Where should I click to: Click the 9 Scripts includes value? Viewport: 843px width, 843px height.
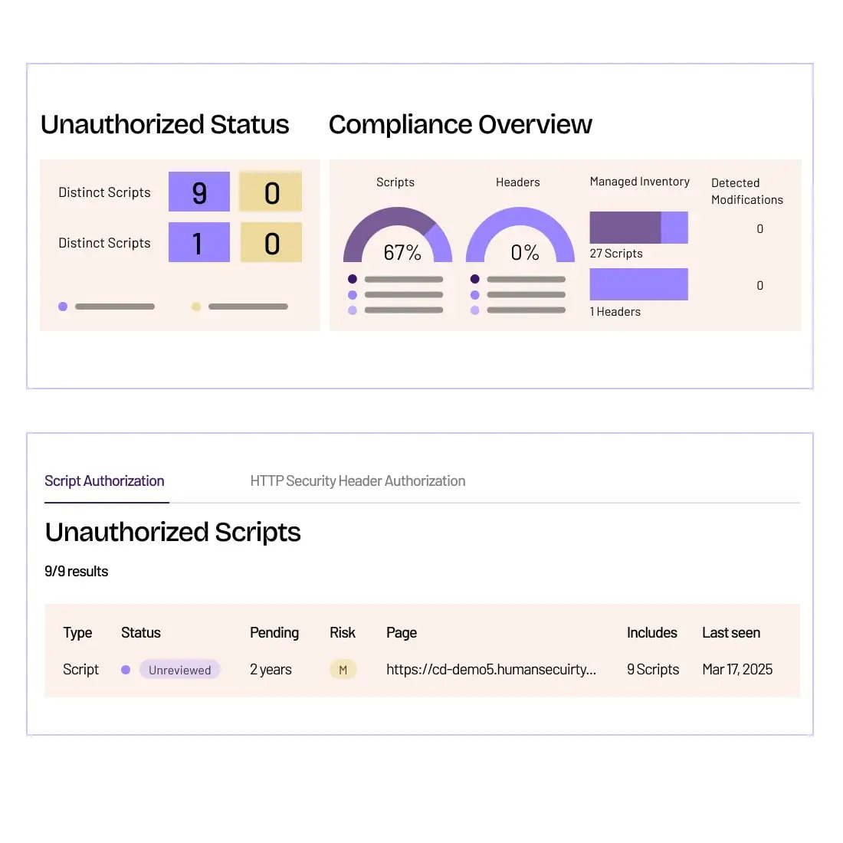[x=653, y=670]
